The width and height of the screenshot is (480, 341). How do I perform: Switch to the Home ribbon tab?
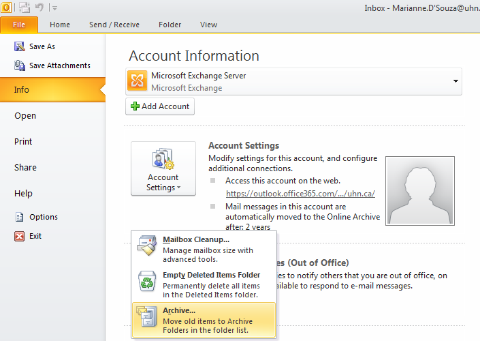(x=60, y=25)
